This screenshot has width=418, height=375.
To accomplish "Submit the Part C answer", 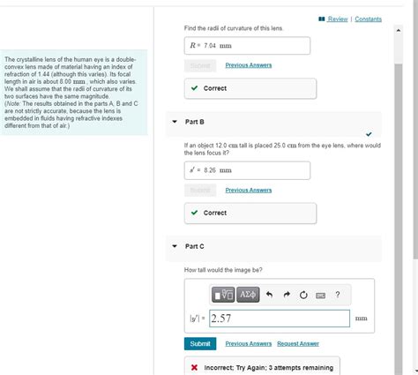I will [200, 343].
